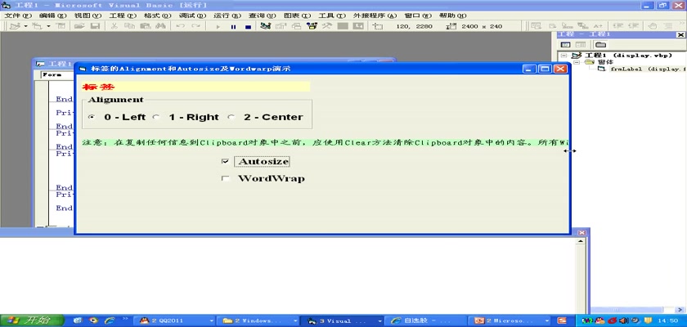Image resolution: width=687 pixels, height=327 pixels.
Task: Select the "1 - Right" alignment option
Action: [x=156, y=117]
